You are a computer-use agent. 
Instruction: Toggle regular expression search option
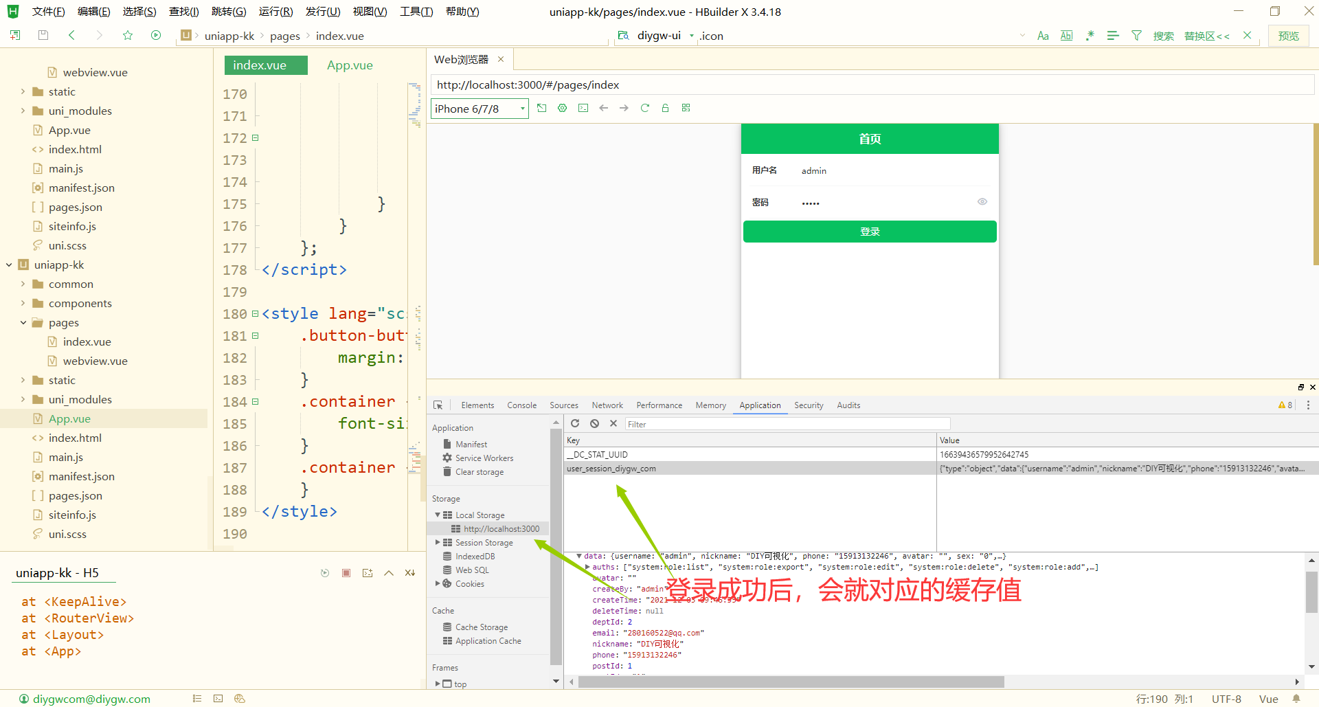pyautogui.click(x=1090, y=36)
